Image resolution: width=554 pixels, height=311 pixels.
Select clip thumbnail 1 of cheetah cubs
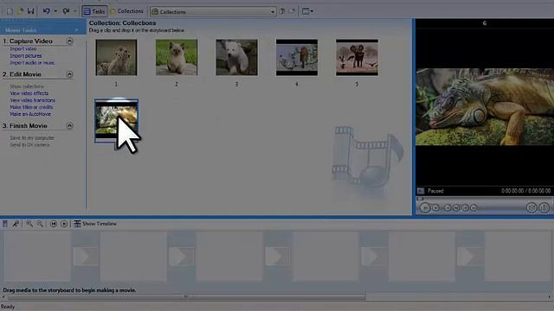click(x=116, y=58)
